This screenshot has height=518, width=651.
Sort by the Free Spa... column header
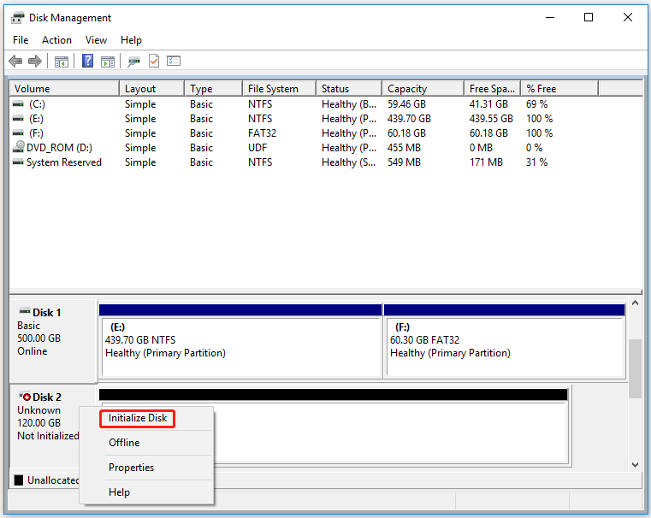(493, 89)
